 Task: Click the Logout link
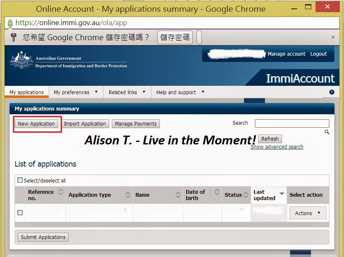318,54
